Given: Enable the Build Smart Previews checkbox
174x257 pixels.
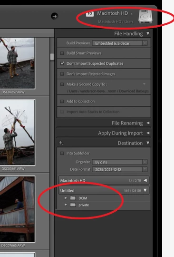Looking at the screenshot, I should [x=62, y=53].
